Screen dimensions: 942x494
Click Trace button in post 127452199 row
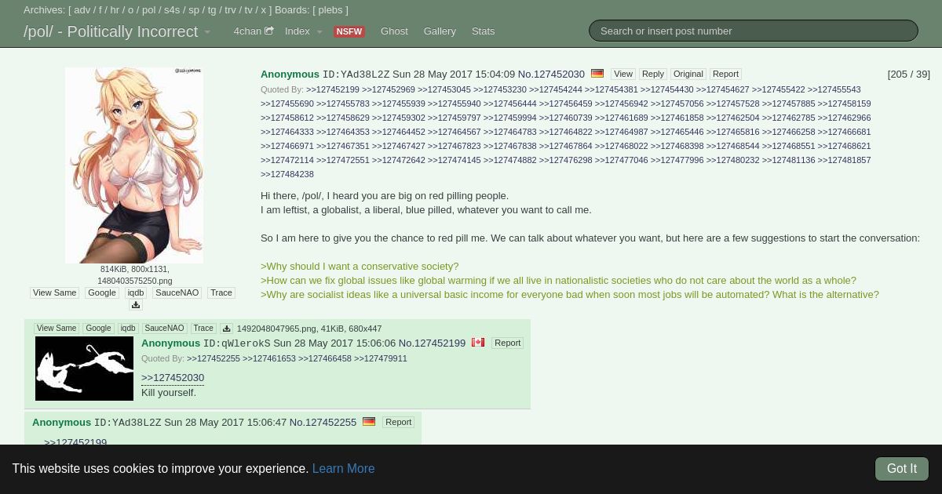pos(203,329)
